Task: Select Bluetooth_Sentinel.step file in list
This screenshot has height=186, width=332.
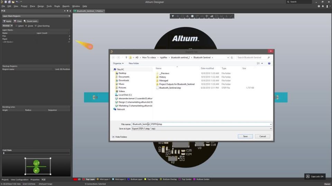Action: point(170,88)
